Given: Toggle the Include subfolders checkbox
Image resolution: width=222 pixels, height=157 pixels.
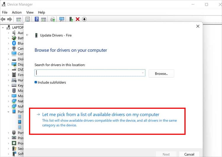Looking at the screenshot, I should [x=36, y=82].
